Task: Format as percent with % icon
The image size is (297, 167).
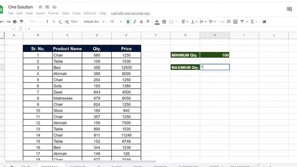Action: [x=54, y=22]
